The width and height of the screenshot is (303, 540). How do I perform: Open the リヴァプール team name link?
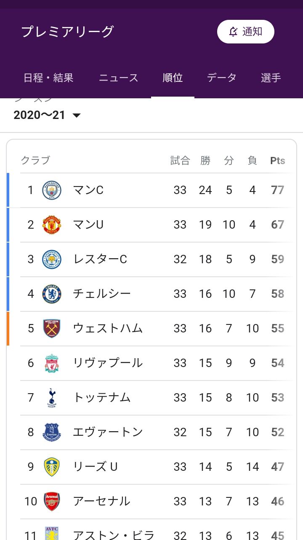108,363
